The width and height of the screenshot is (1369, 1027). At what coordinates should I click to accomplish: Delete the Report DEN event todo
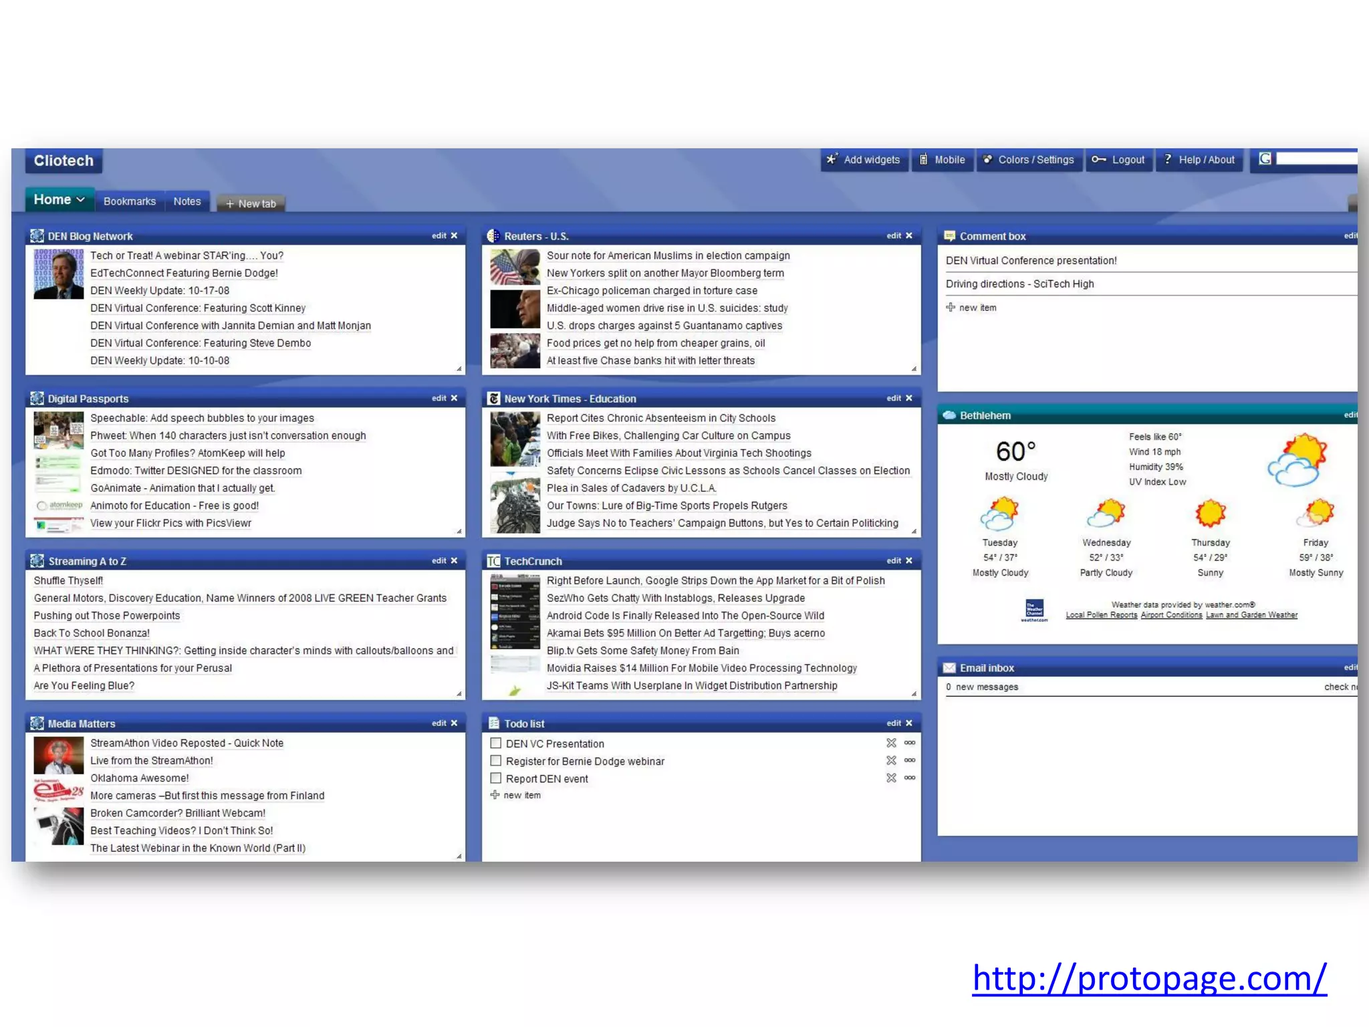click(891, 778)
